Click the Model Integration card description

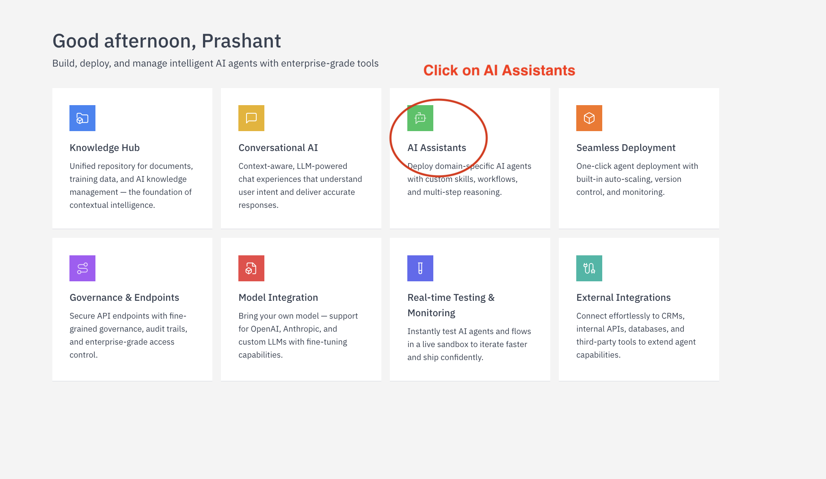tap(298, 335)
